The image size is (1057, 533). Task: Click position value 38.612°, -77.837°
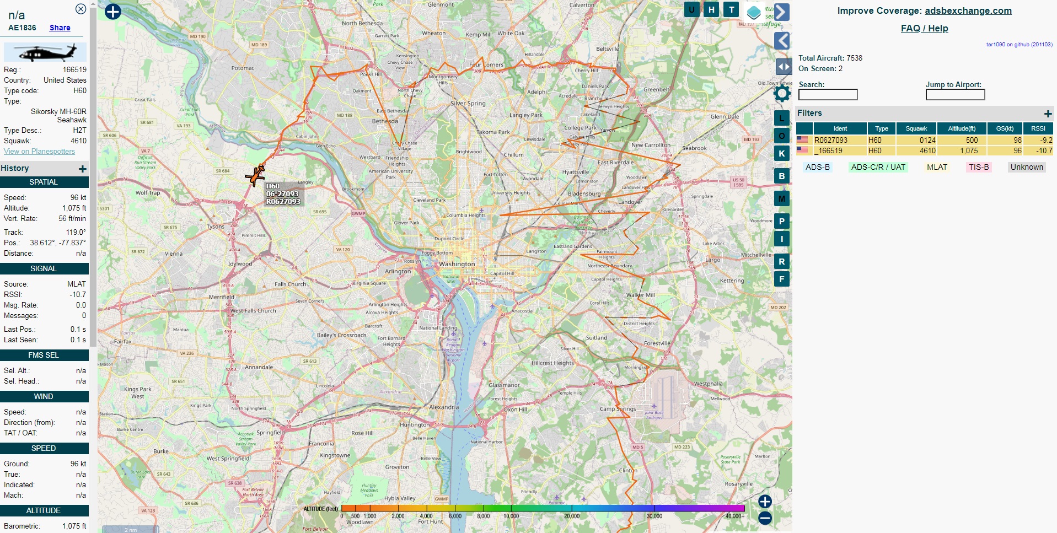point(58,243)
